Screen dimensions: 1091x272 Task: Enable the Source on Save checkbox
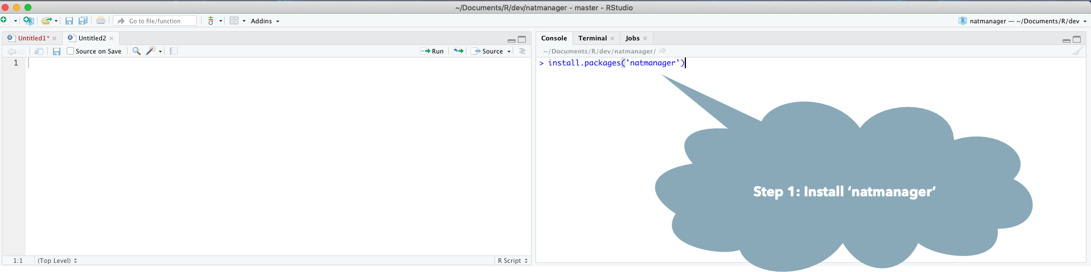click(x=71, y=51)
